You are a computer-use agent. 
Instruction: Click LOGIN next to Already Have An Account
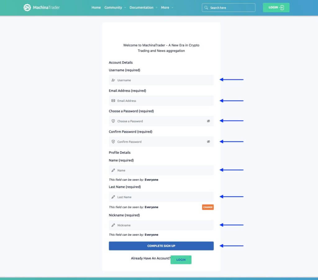tap(181, 260)
